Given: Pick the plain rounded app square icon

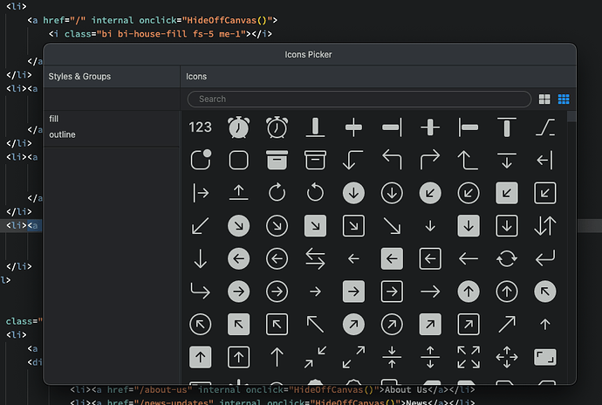Looking at the screenshot, I should pos(238,160).
